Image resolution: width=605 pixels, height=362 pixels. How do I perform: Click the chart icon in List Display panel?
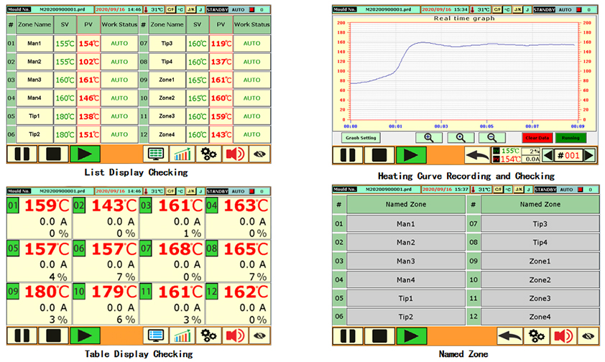coord(183,154)
